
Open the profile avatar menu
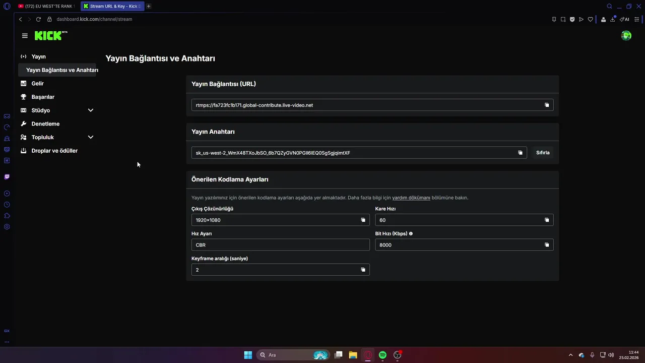pos(626,36)
